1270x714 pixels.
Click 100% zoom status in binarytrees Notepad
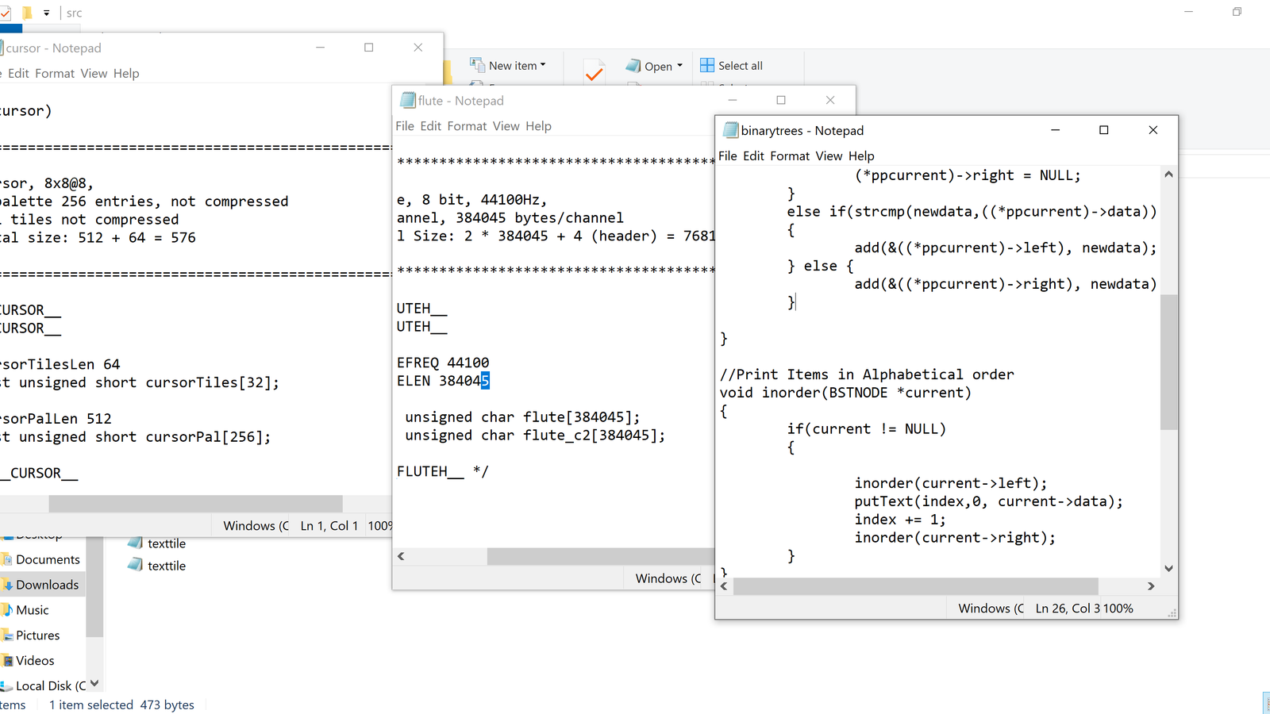pos(1118,608)
